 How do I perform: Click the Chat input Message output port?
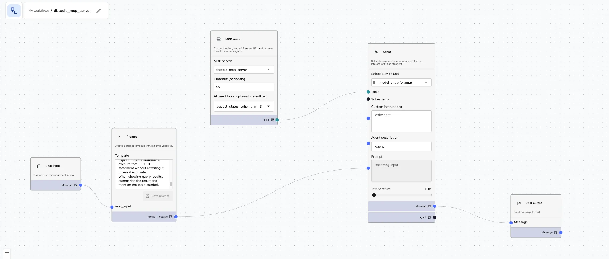(80, 185)
